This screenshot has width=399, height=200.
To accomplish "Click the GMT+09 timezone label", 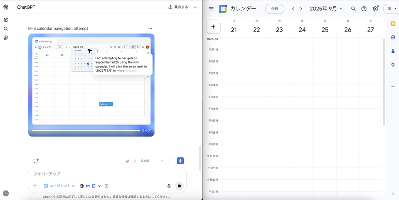I will point(212,39).
